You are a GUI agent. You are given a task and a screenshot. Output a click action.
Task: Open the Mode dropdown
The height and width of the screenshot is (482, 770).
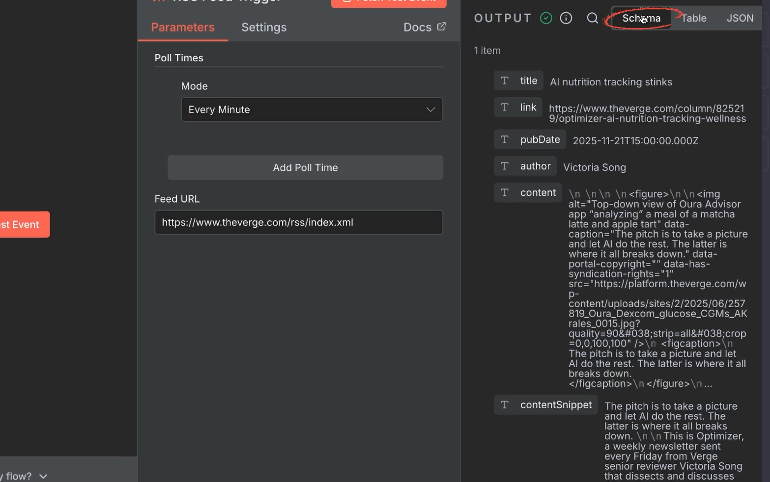pyautogui.click(x=312, y=109)
